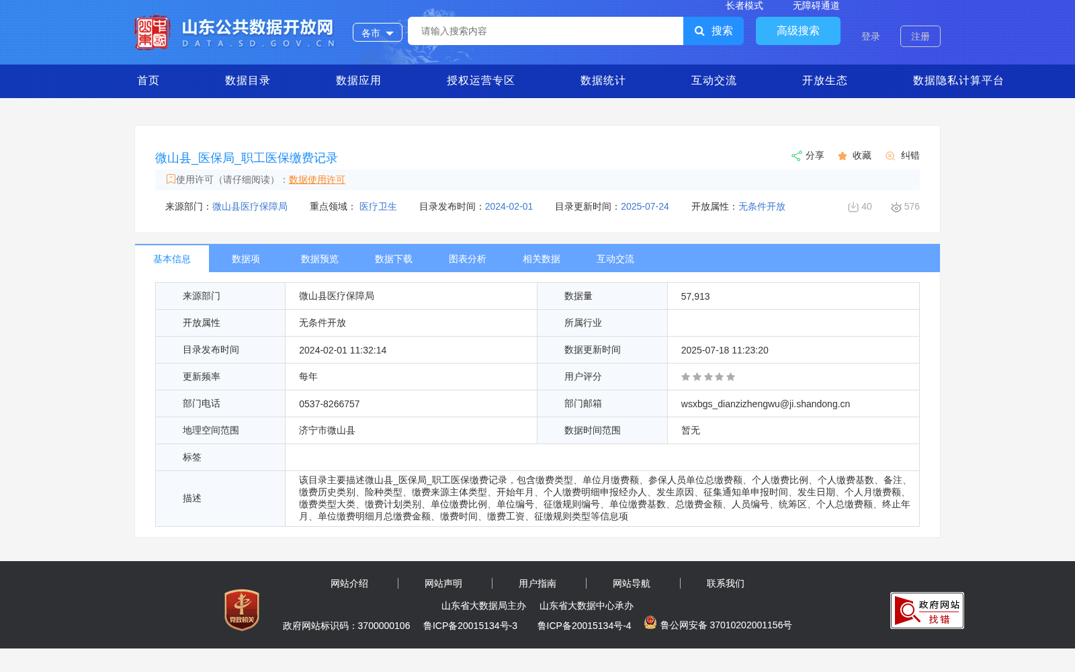Viewport: 1075px width, 672px height.
Task: Click the 党政机关 shield badge in footer
Action: tap(242, 610)
